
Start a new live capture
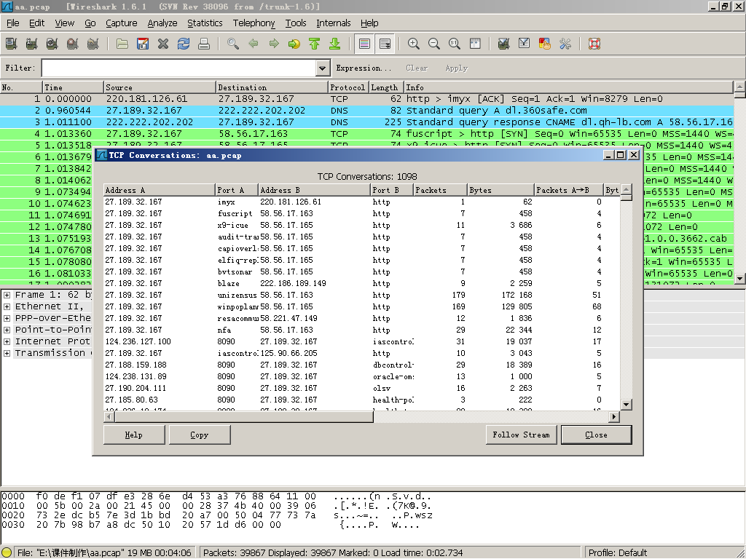(x=52, y=44)
